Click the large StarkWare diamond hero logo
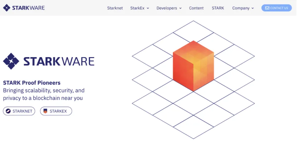 click(11, 61)
